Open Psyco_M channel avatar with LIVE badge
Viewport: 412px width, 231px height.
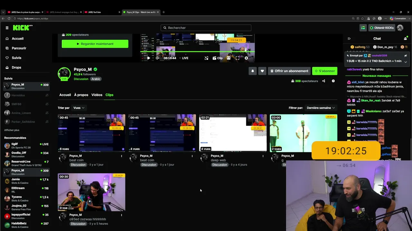click(x=64, y=74)
